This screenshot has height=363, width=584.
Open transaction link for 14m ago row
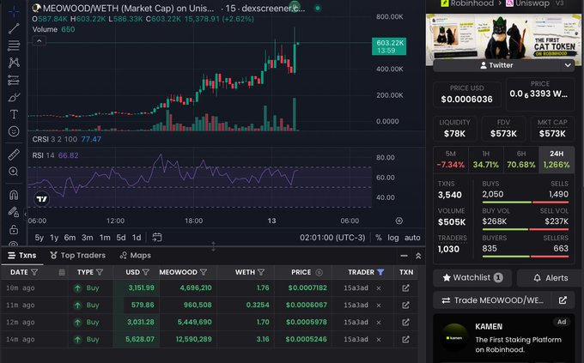[x=405, y=339]
